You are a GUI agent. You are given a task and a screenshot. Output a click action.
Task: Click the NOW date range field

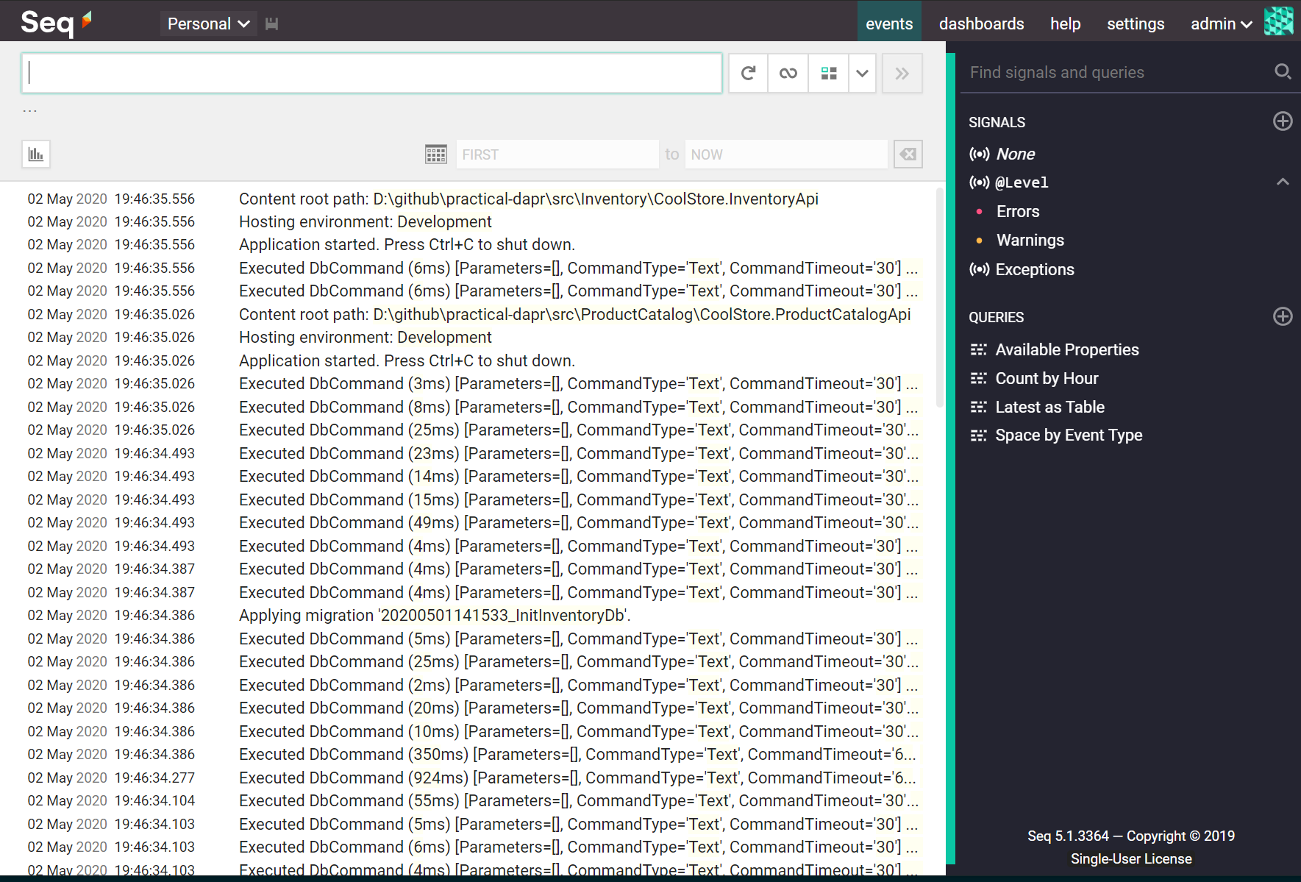pos(785,154)
